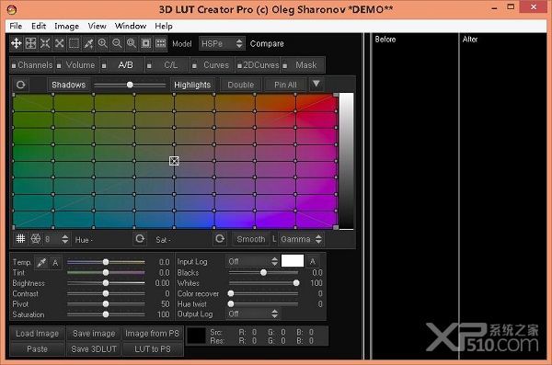Click the zoom reset magnifier icon

132,43
